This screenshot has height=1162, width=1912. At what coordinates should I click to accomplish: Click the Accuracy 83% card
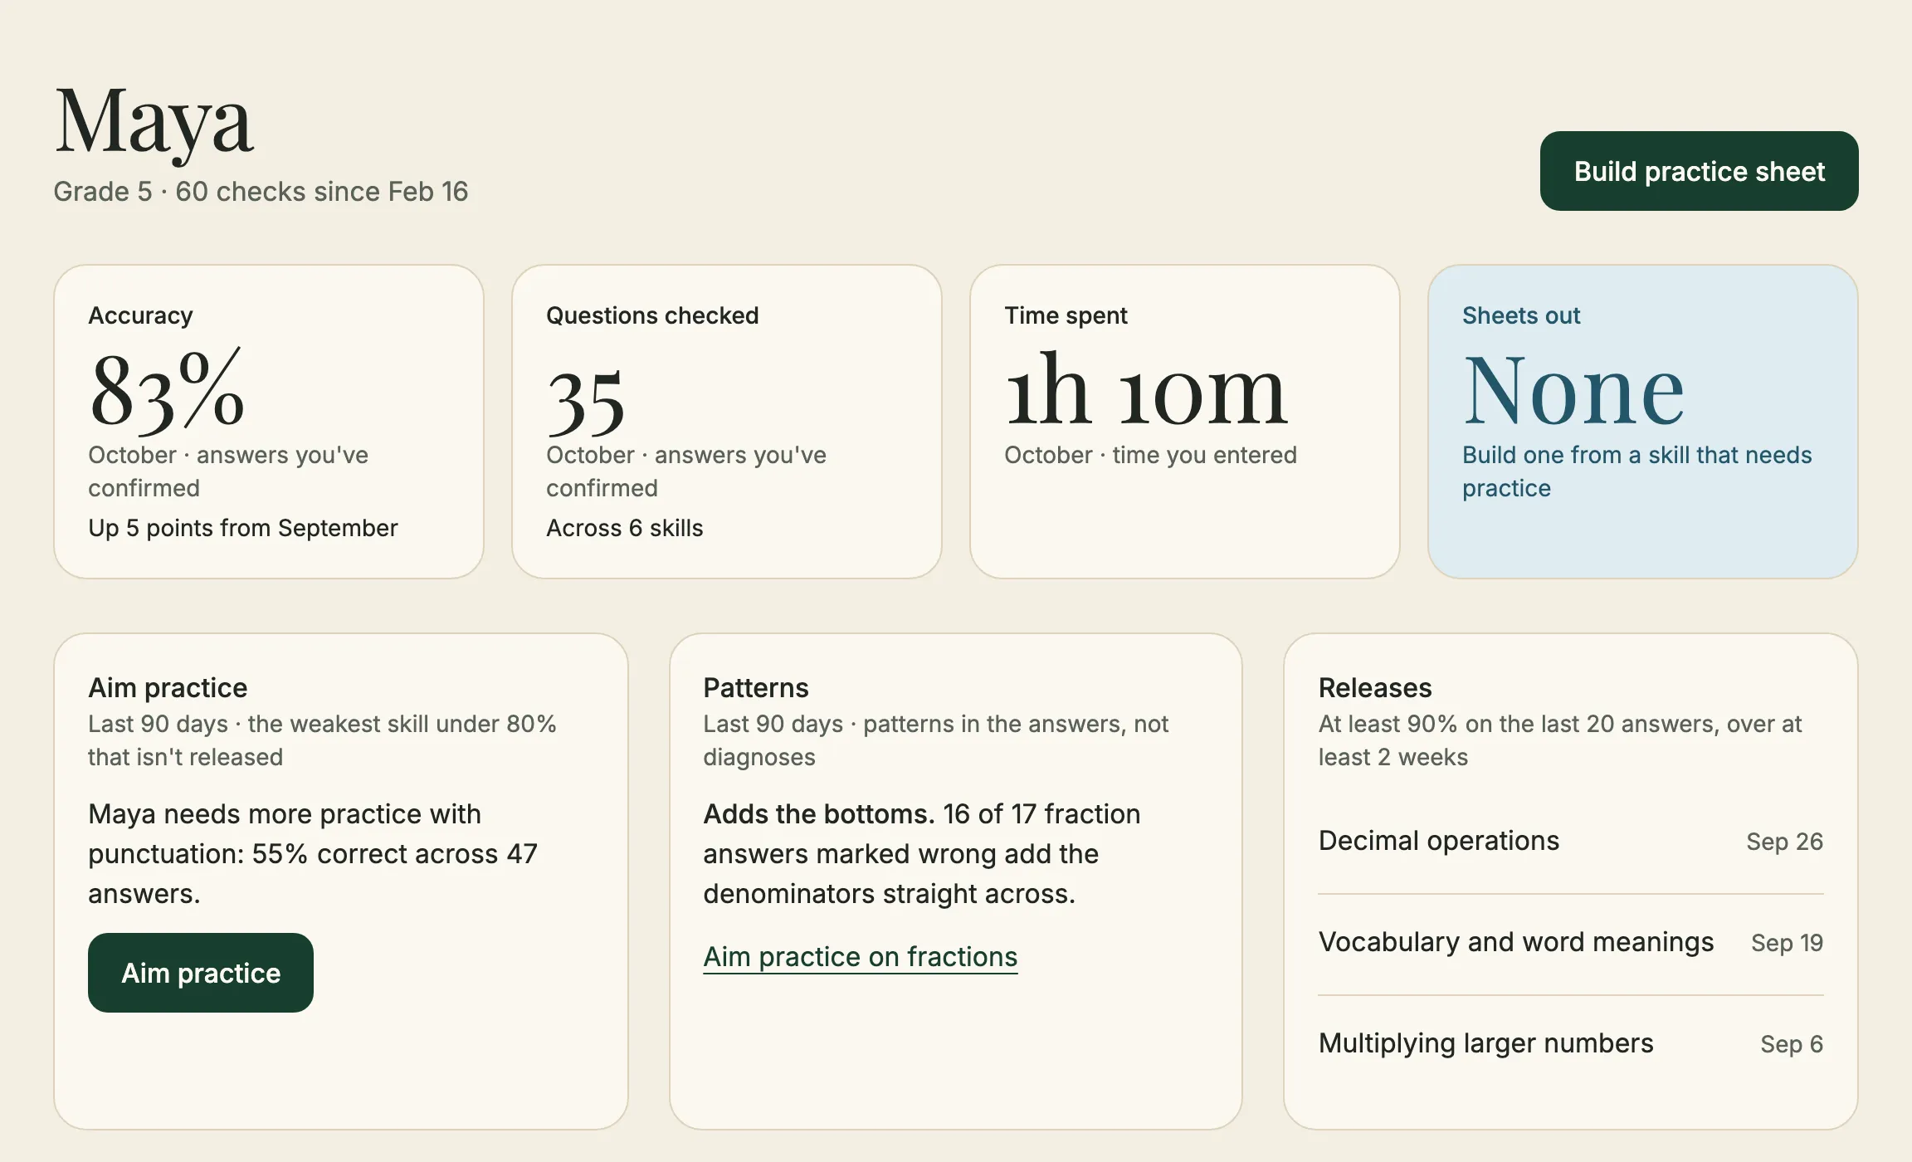(x=269, y=422)
